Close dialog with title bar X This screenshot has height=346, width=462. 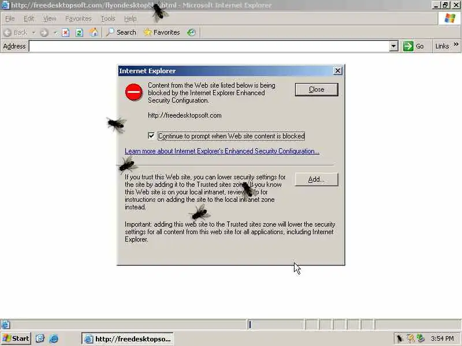click(x=338, y=70)
